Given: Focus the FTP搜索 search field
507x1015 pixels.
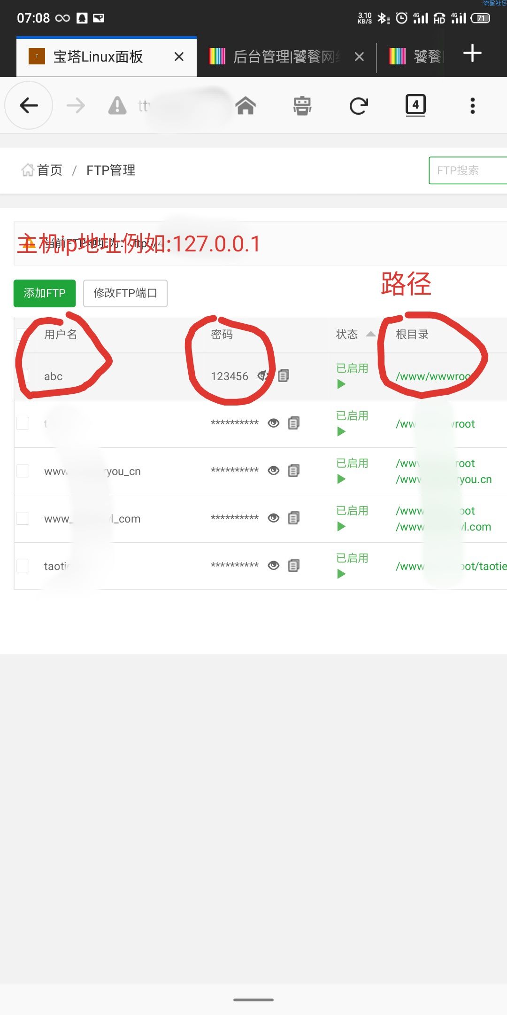Looking at the screenshot, I should [468, 170].
